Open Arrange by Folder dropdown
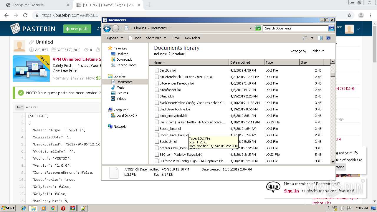Viewport: 377px width, 212px height. pyautogui.click(x=318, y=51)
